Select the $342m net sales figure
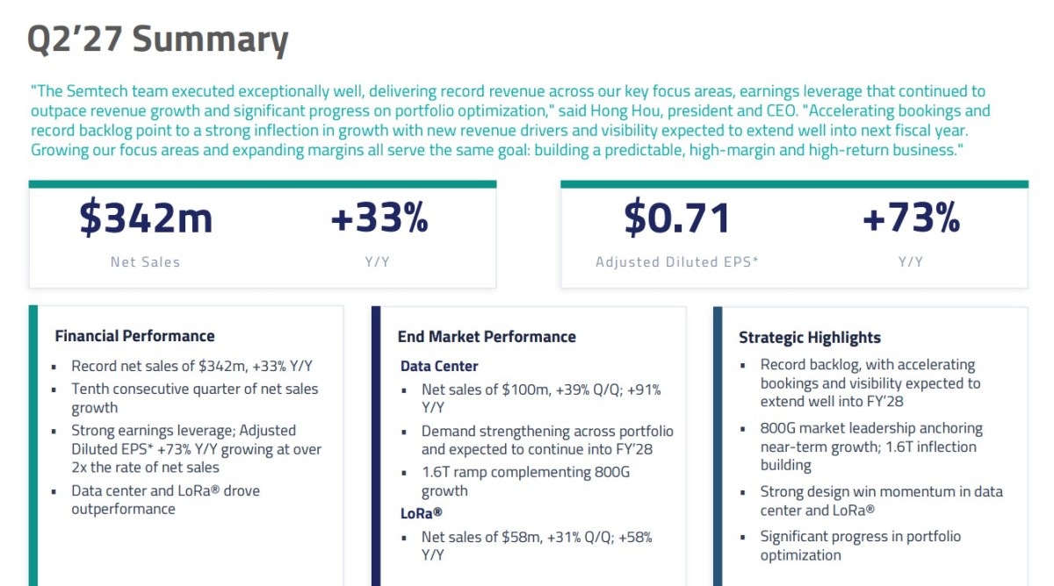This screenshot has width=1054, height=586. point(146,218)
